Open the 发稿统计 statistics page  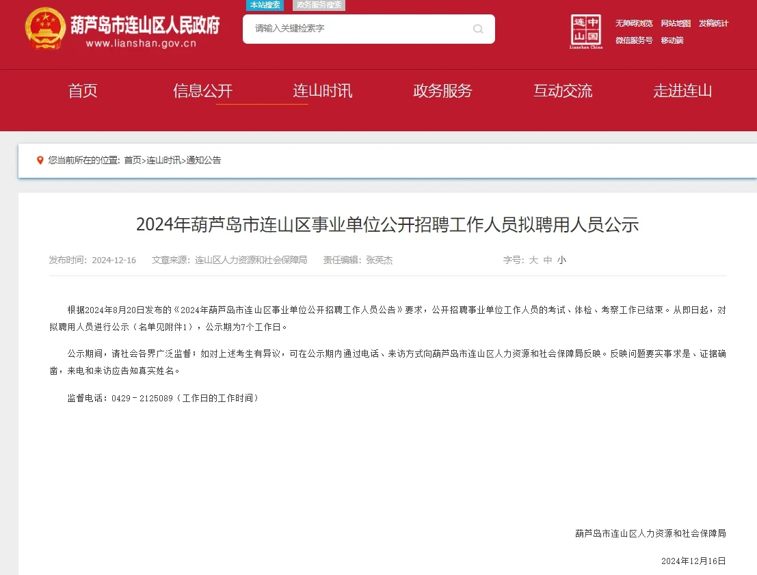click(x=713, y=23)
